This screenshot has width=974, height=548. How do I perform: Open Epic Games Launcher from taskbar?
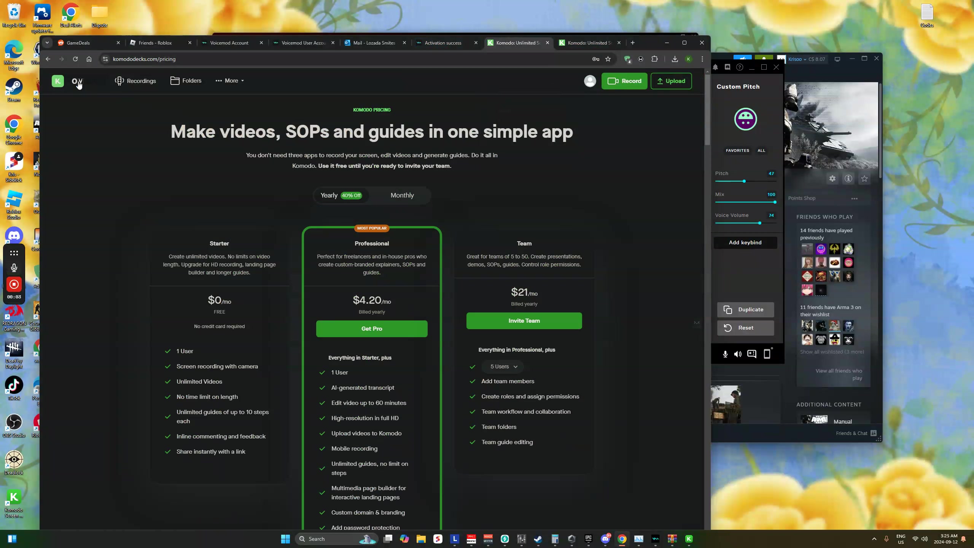(588, 539)
